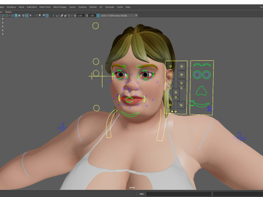
Task: Toggle X-ray active components icon
Action: 66,15
